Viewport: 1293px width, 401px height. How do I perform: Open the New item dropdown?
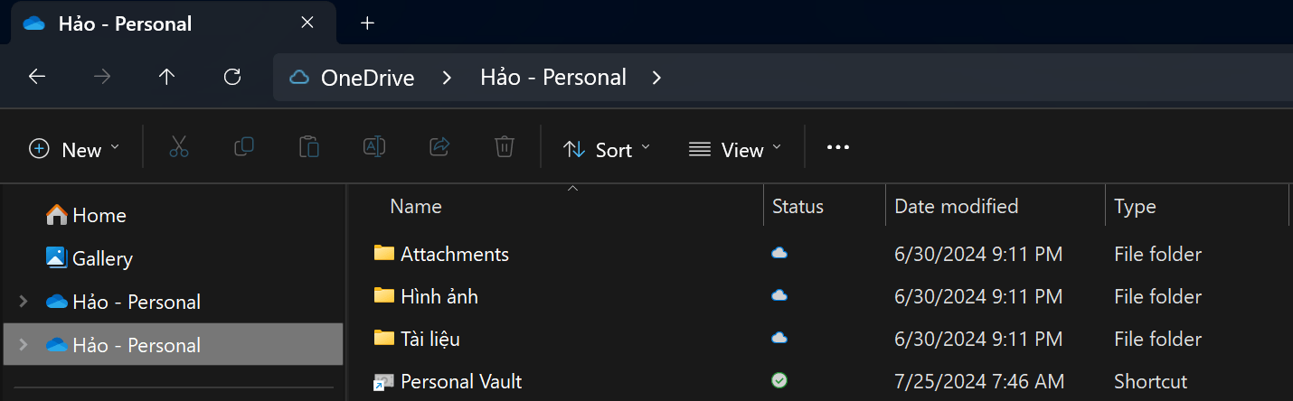coord(74,150)
